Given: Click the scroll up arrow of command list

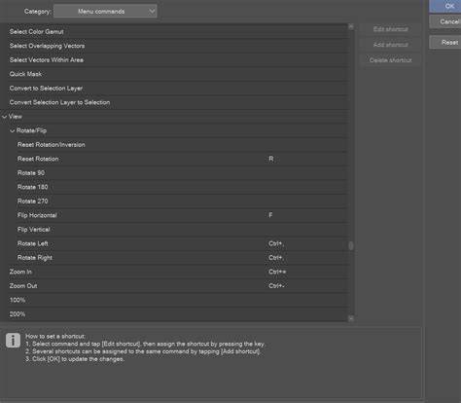Looking at the screenshot, I should click(351, 26).
